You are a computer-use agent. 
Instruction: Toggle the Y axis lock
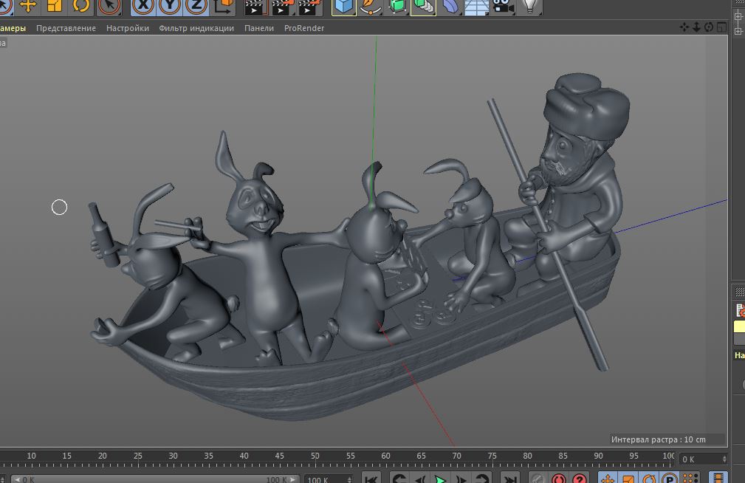[x=169, y=6]
